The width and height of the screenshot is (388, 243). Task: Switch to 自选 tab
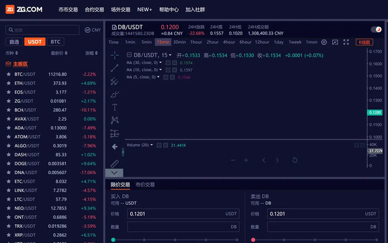(x=14, y=42)
